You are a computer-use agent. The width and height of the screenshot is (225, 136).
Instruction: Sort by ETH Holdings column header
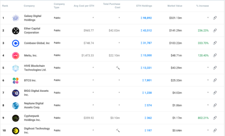(144, 6)
